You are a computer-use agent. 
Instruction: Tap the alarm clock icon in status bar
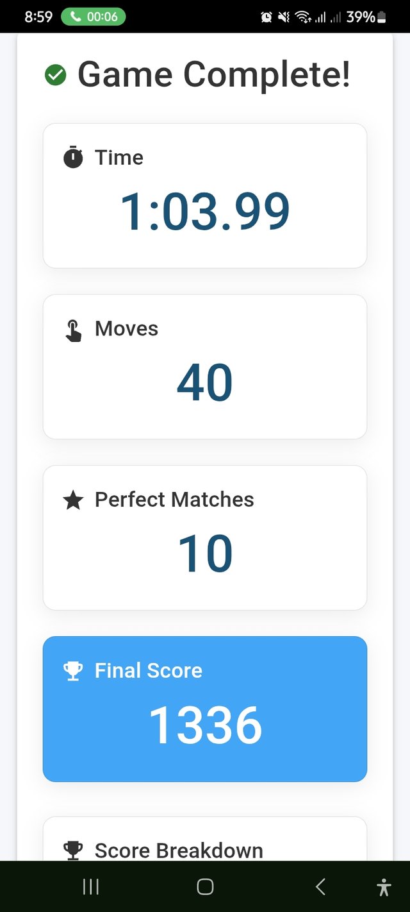[x=267, y=17]
